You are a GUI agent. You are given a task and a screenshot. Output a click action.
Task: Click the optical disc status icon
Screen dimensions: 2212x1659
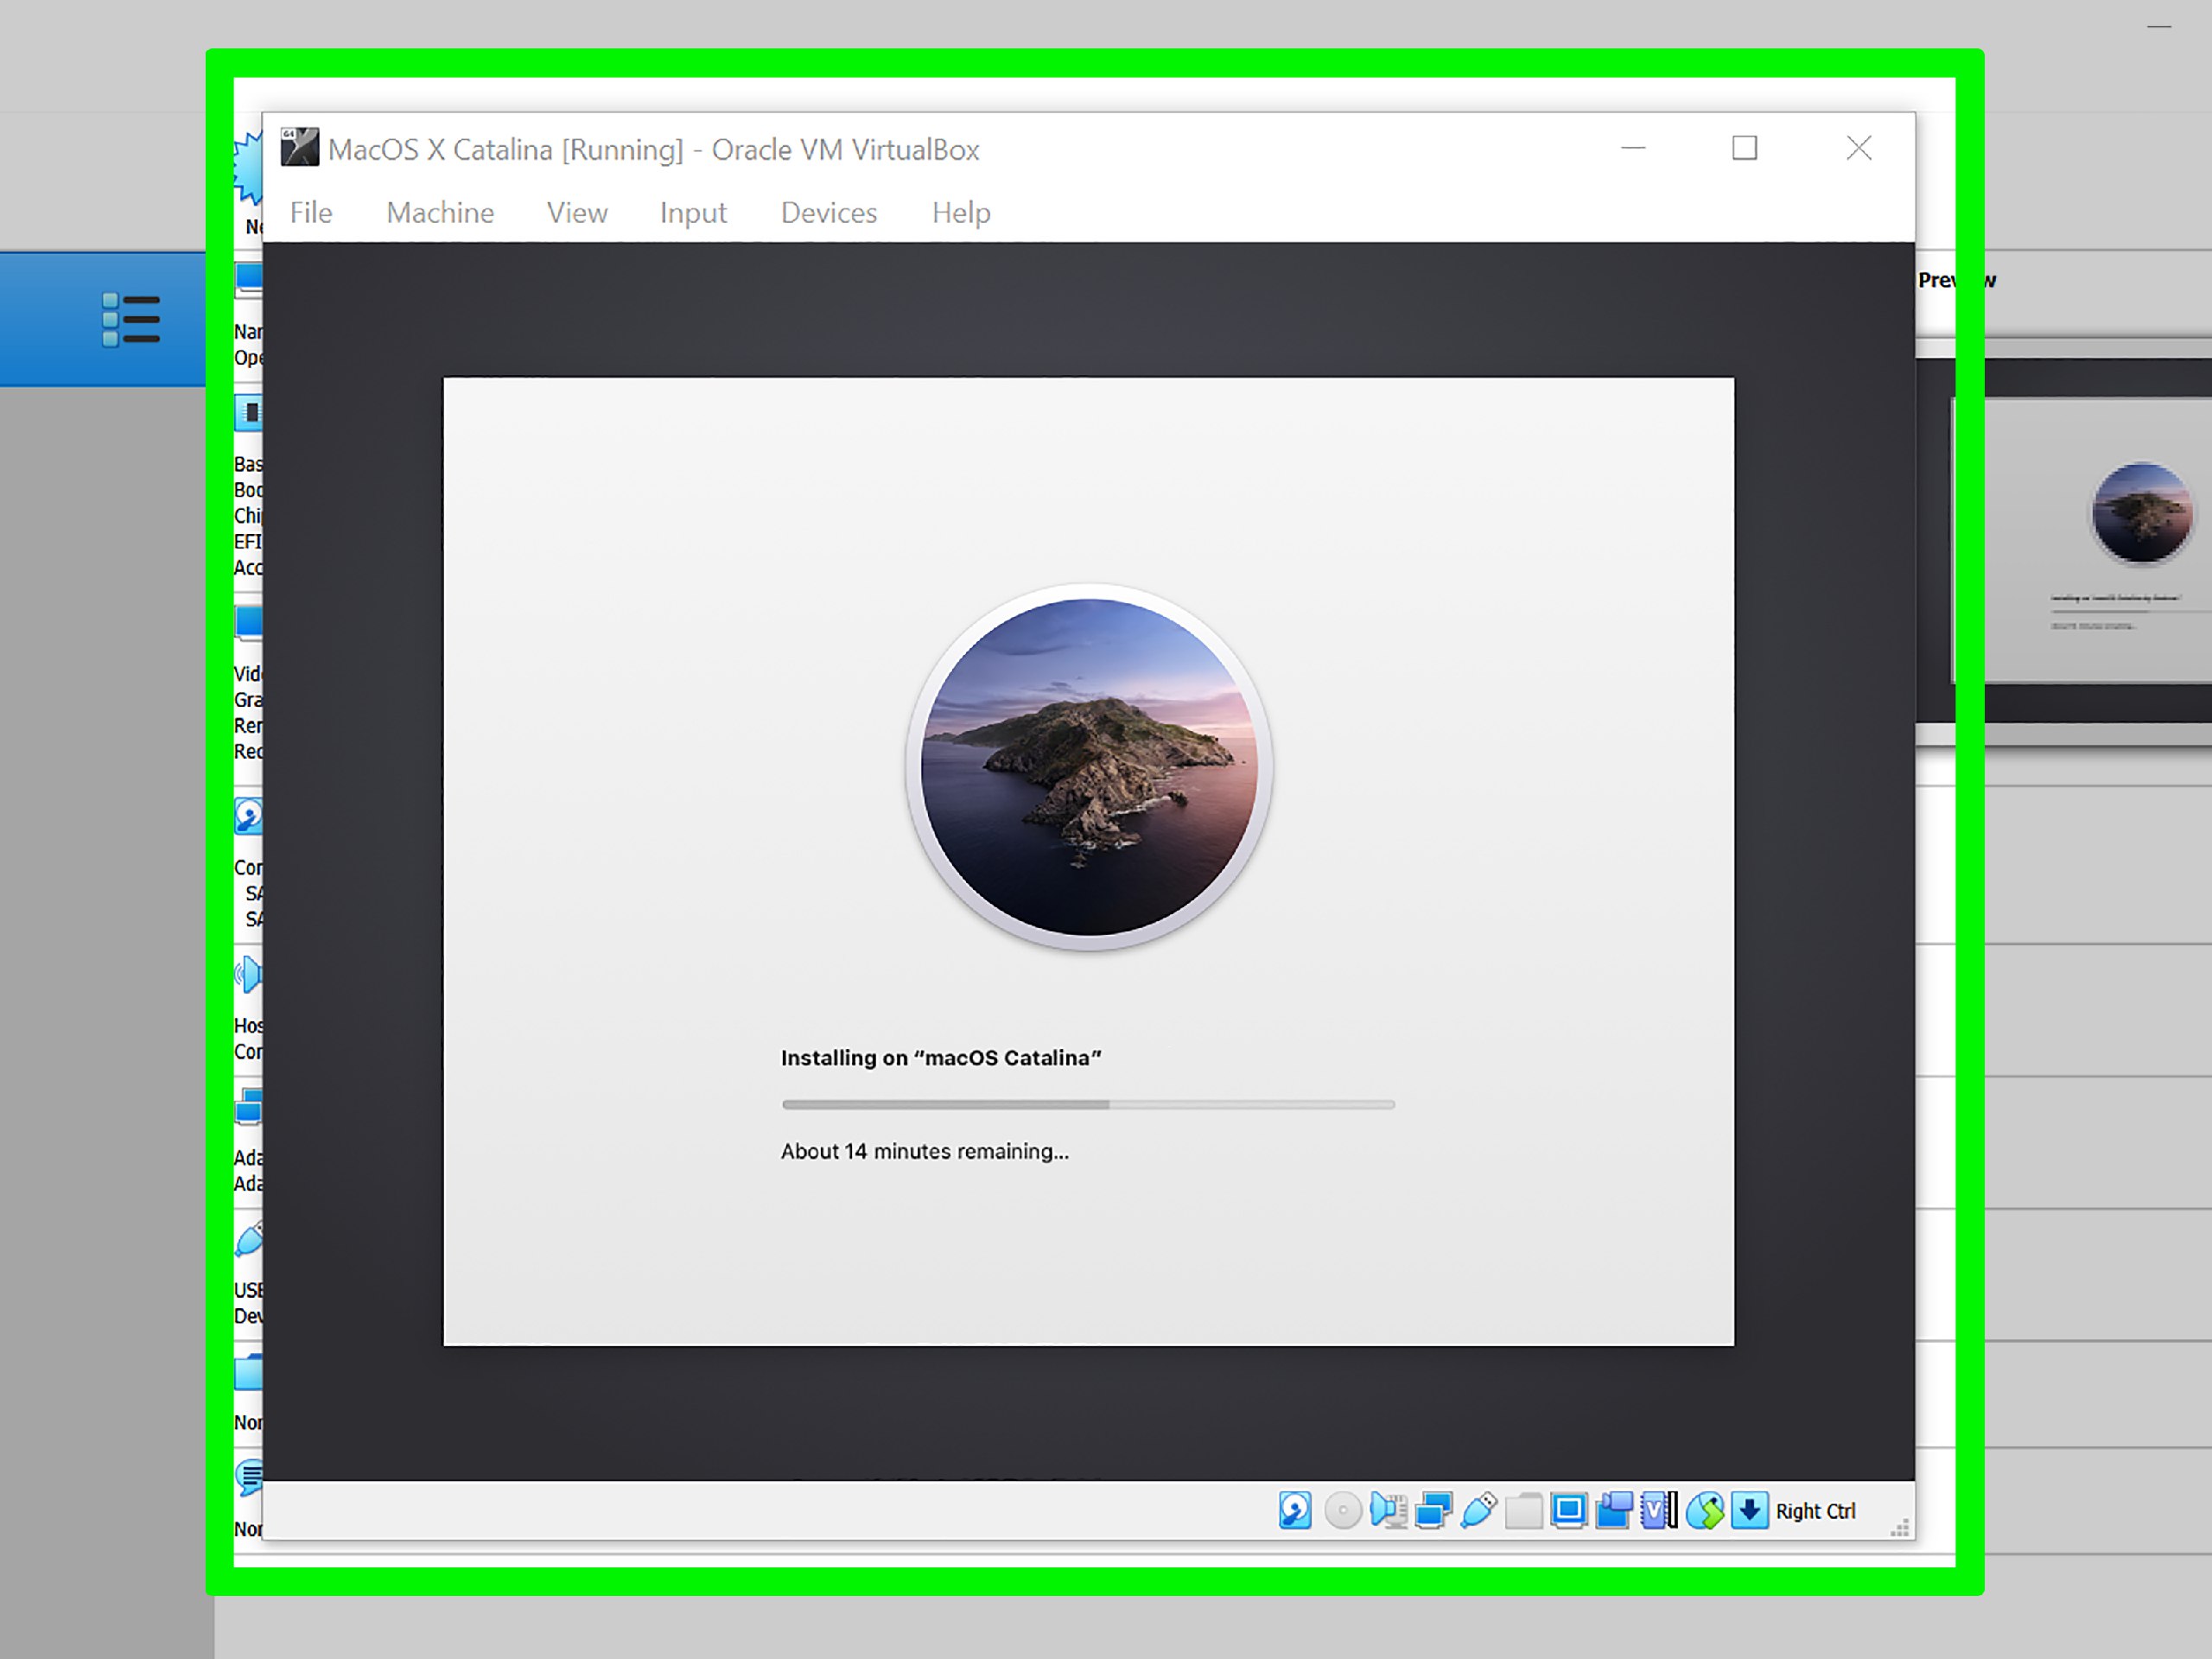coord(1343,1511)
